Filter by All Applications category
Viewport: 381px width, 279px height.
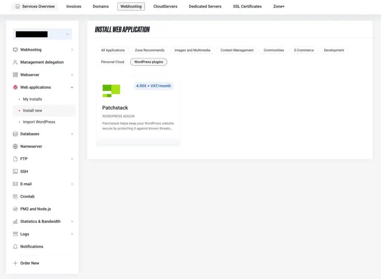[113, 50]
